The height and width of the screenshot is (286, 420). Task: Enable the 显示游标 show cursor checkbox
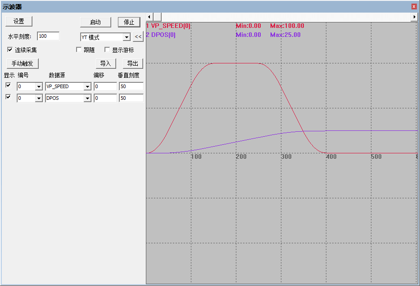tap(107, 49)
